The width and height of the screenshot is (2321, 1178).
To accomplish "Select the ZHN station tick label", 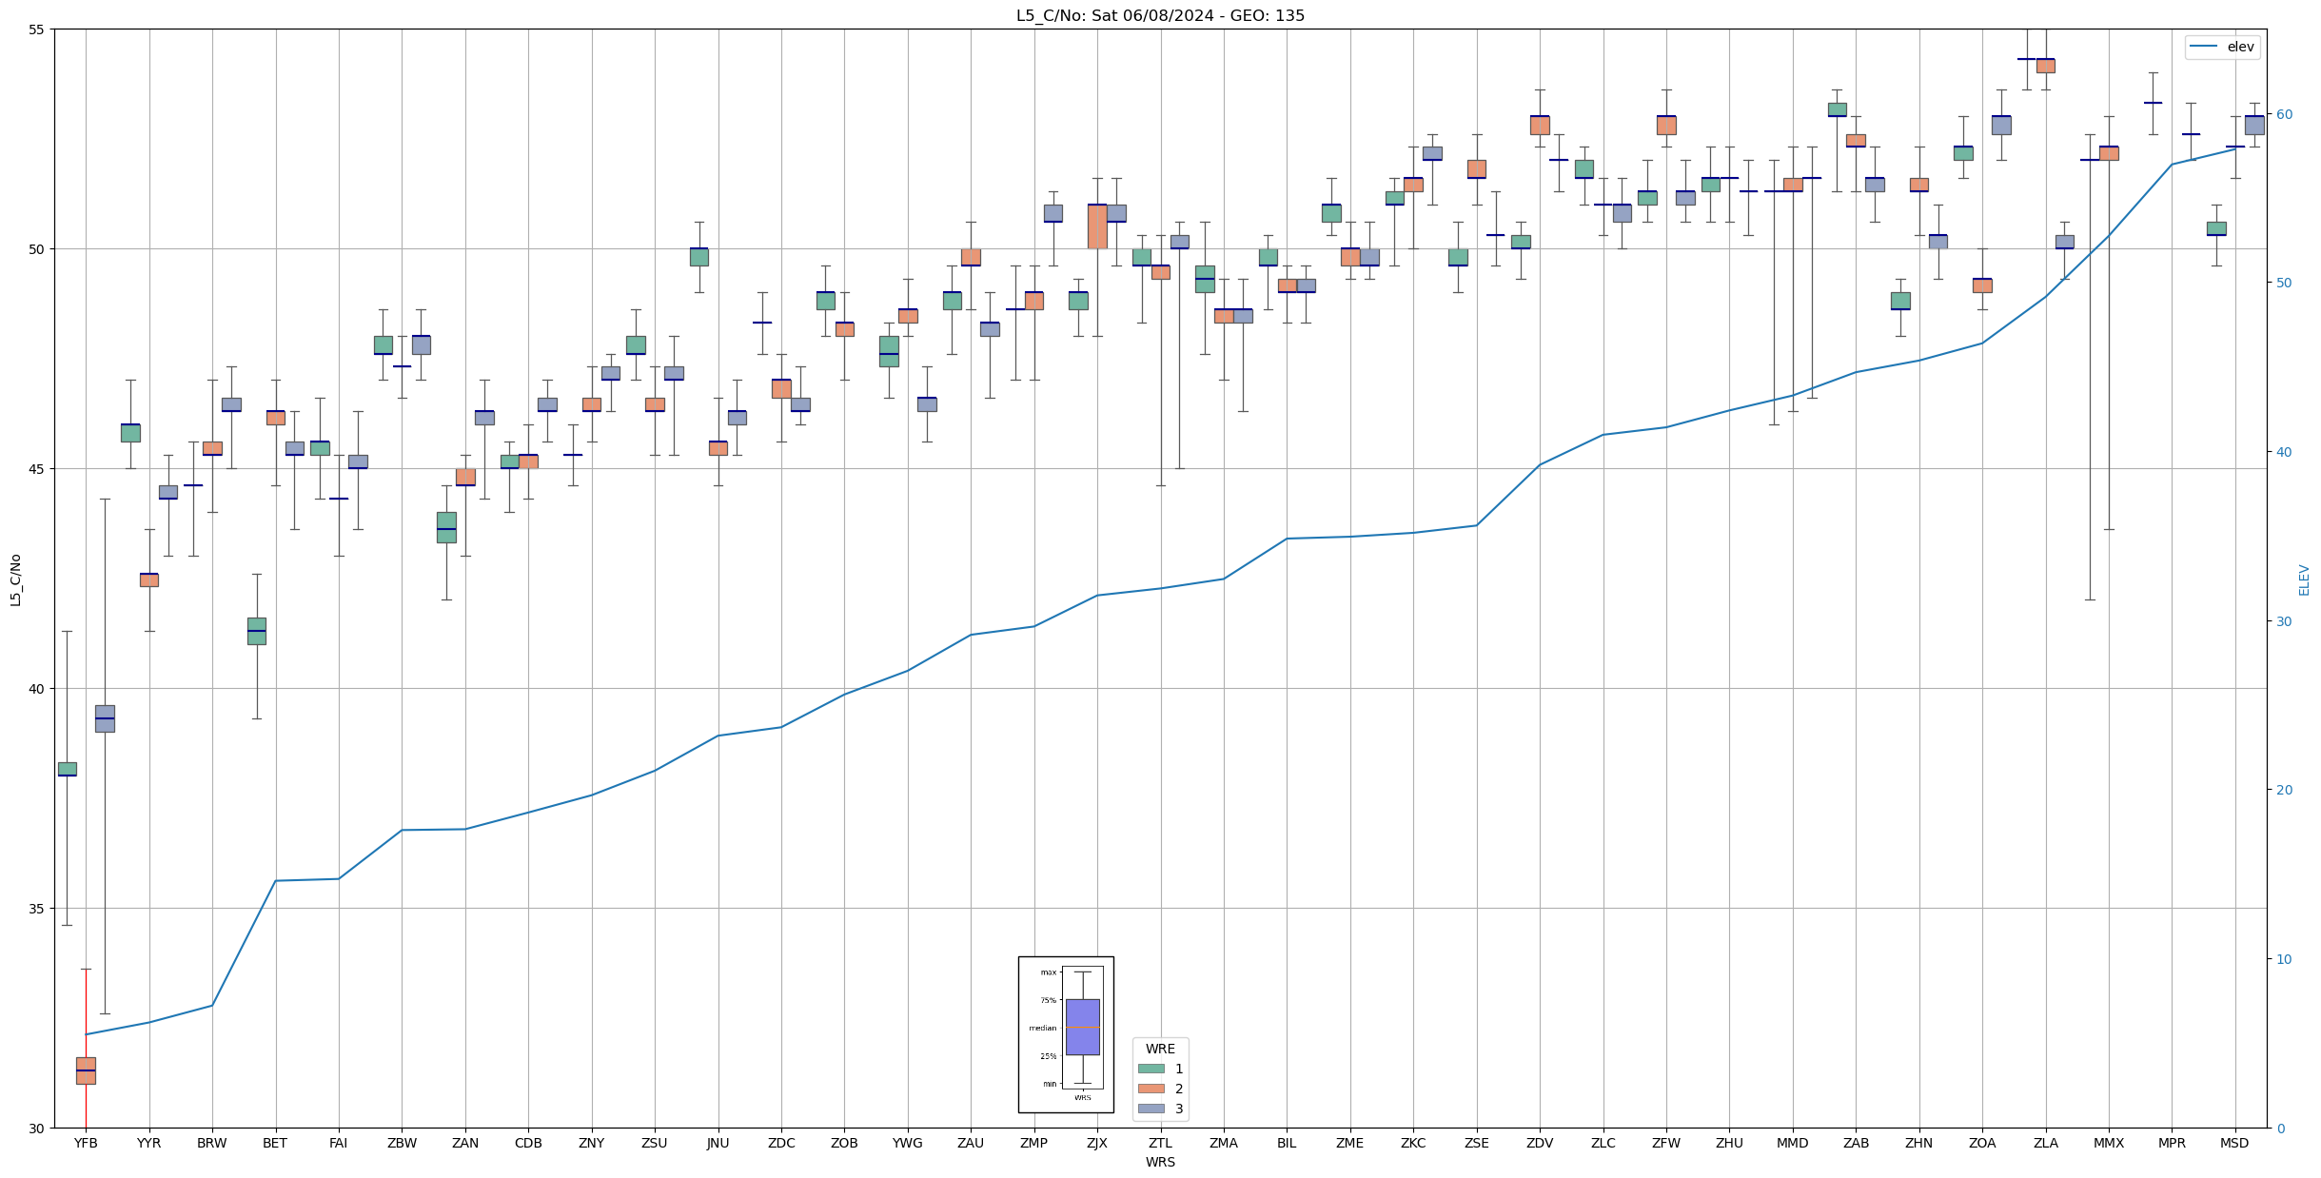I will 1918,1143.
